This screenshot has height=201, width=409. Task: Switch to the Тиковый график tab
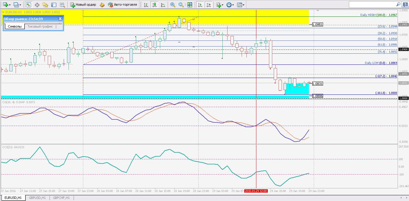coord(40,26)
